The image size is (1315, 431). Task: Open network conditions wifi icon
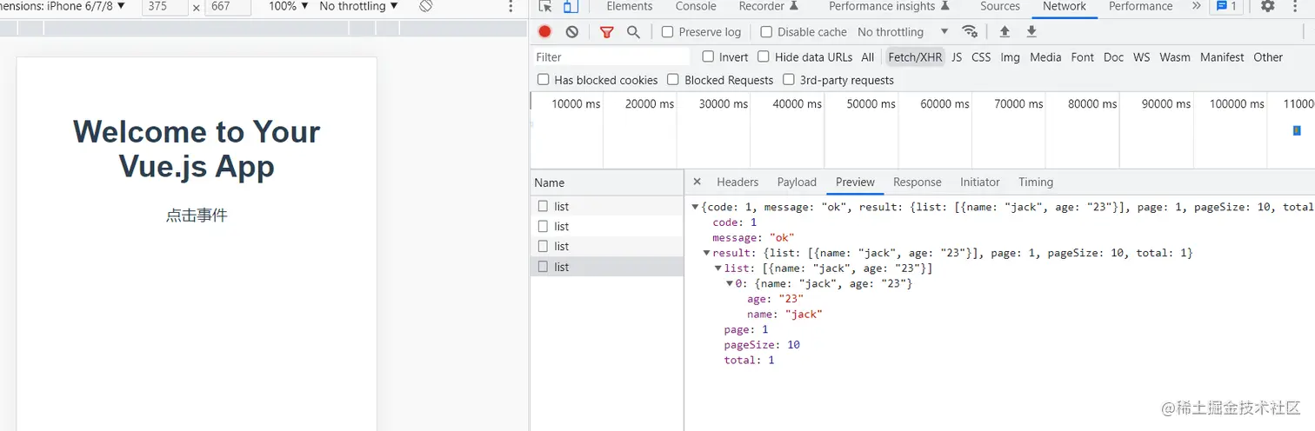tap(969, 31)
